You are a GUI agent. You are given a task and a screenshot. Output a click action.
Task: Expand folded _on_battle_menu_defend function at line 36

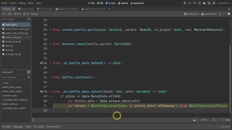51,63
